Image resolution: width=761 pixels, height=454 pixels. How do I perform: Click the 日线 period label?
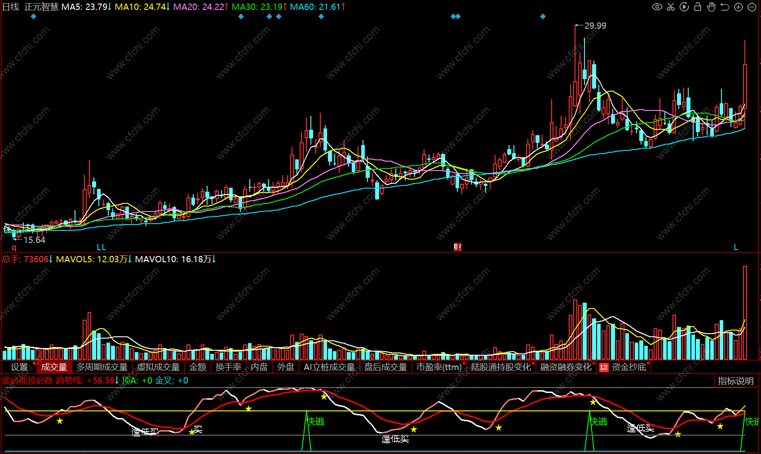[11, 7]
